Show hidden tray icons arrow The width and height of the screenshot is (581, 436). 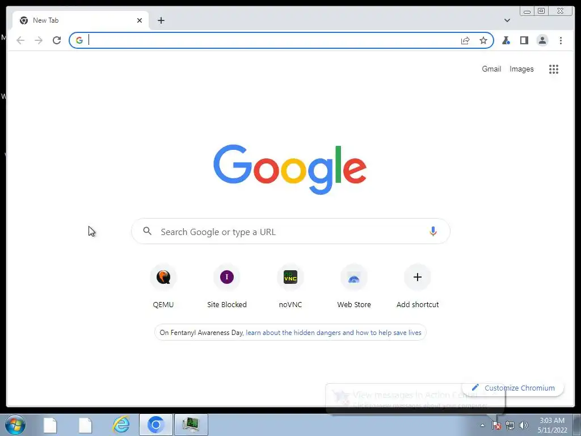pyautogui.click(x=482, y=425)
